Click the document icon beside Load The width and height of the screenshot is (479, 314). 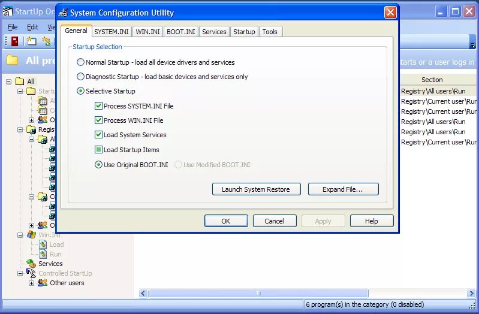(x=43, y=244)
